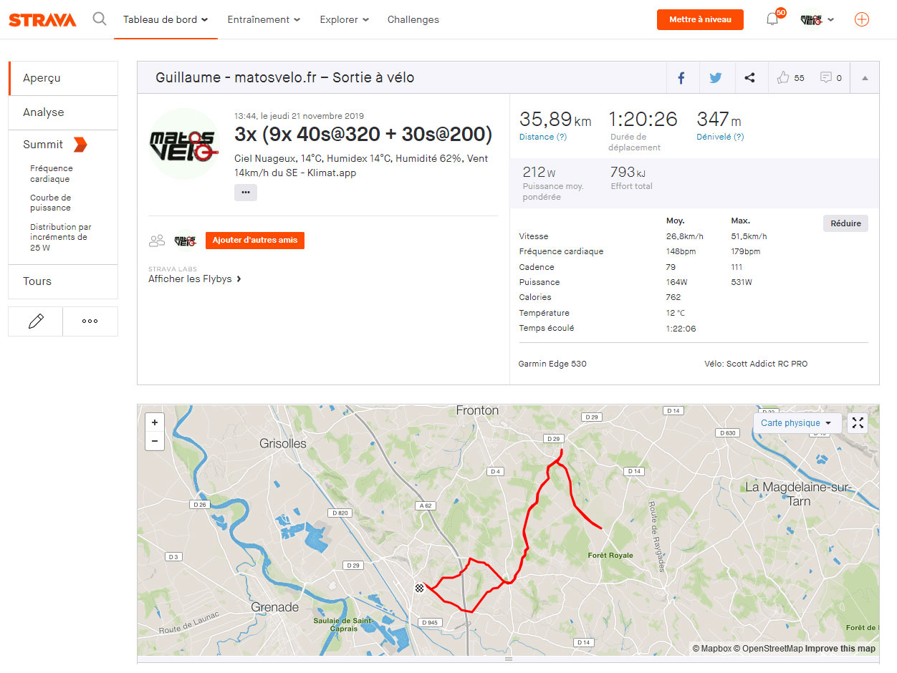897x673 pixels.
Task: Zoom out on the map
Action: 155,441
